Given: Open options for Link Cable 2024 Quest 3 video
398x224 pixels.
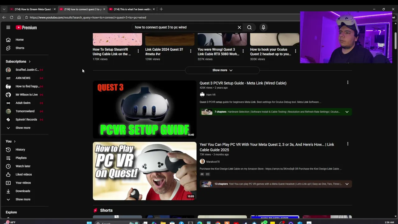Looking at the screenshot, I should [191, 51].
